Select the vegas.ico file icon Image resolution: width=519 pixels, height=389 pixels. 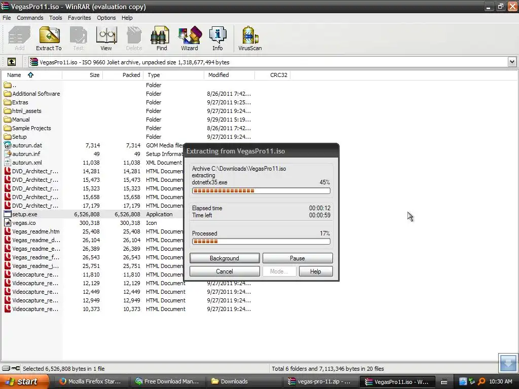8,223
